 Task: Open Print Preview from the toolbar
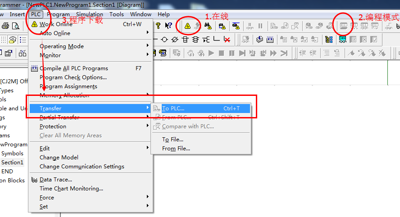(x=16, y=26)
